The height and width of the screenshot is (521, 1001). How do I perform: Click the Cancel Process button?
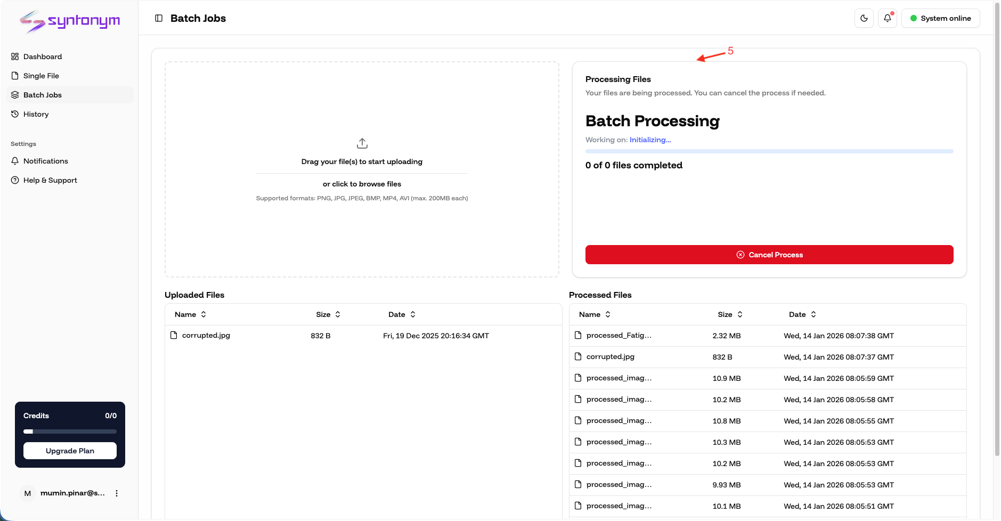tap(769, 254)
